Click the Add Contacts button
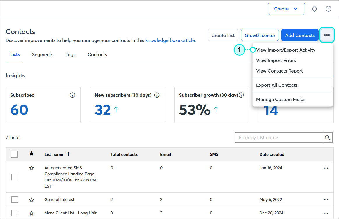Screen dimensions: 339x219 tap(300, 35)
